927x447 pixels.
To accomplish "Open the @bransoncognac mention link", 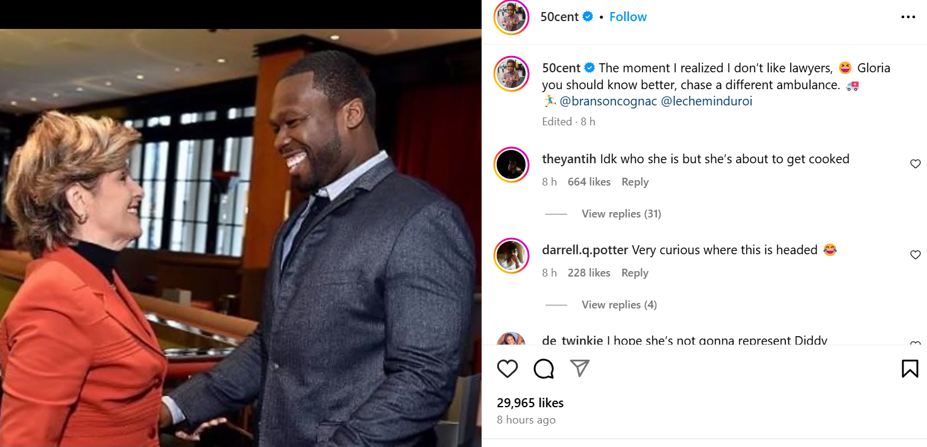I will coord(608,101).
